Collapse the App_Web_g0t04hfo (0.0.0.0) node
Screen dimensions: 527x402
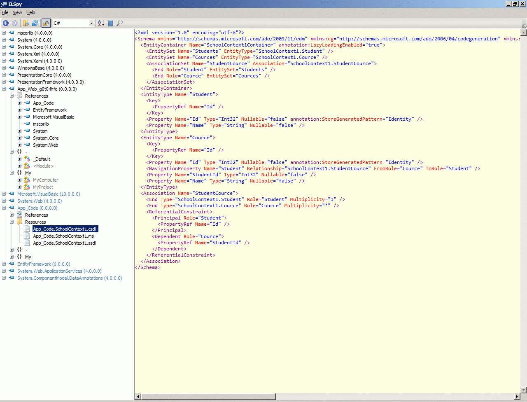(x=4, y=89)
